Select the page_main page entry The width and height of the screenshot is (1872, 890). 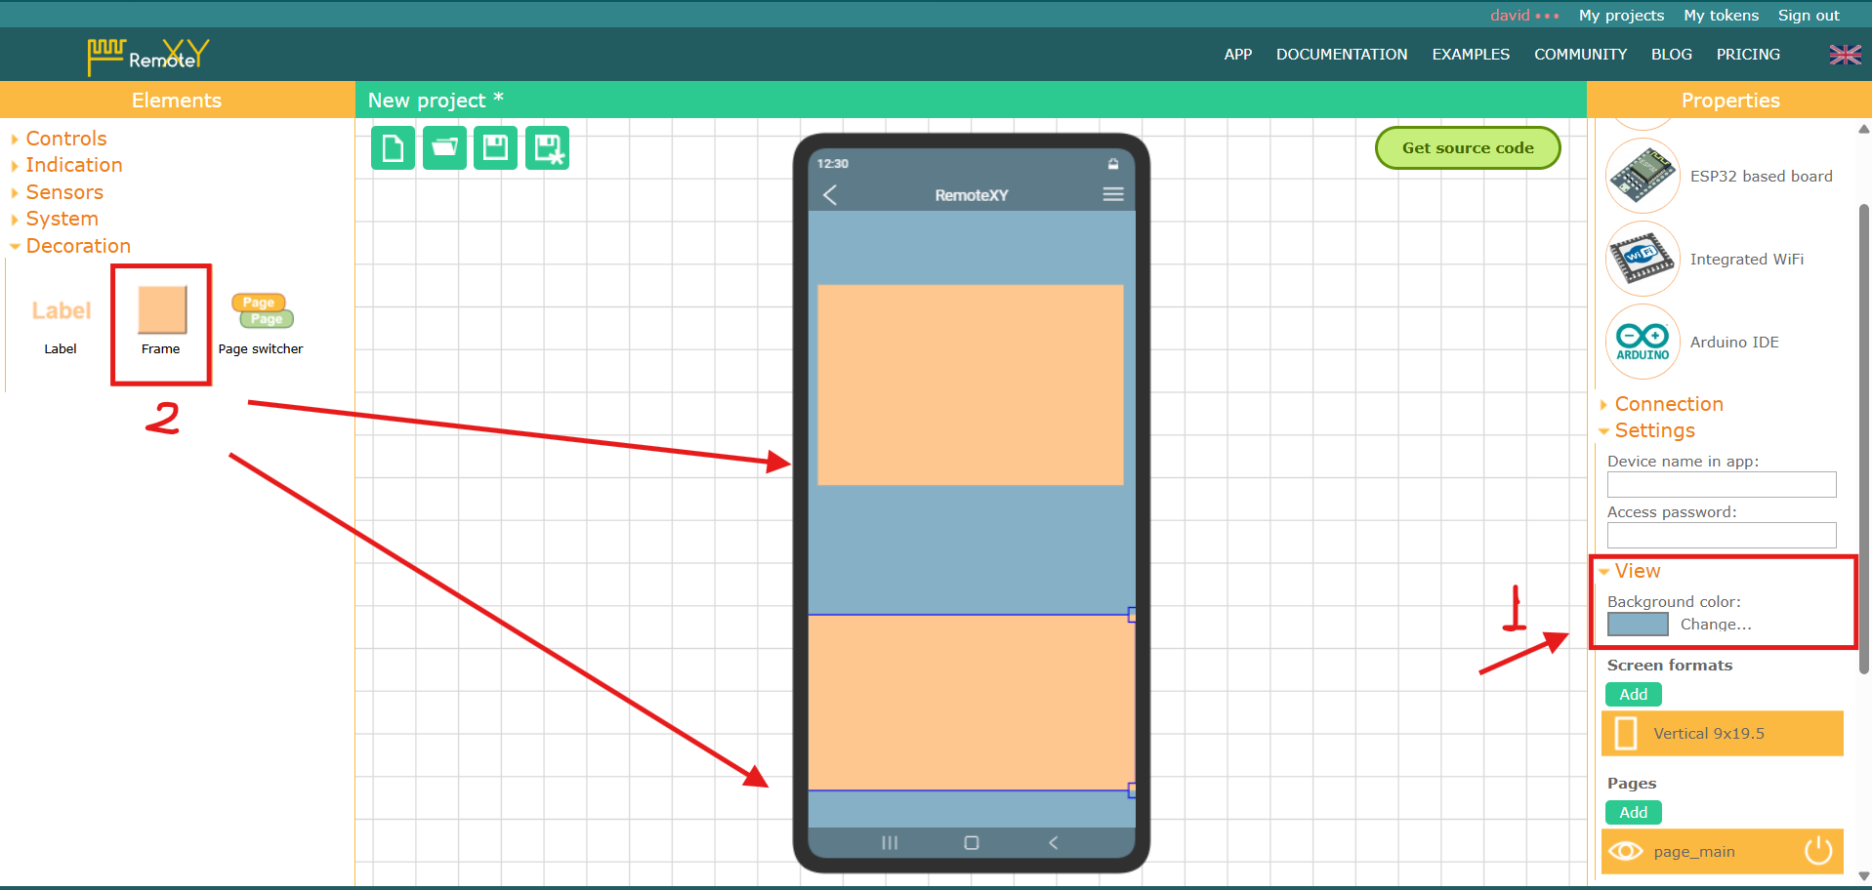[1723, 851]
